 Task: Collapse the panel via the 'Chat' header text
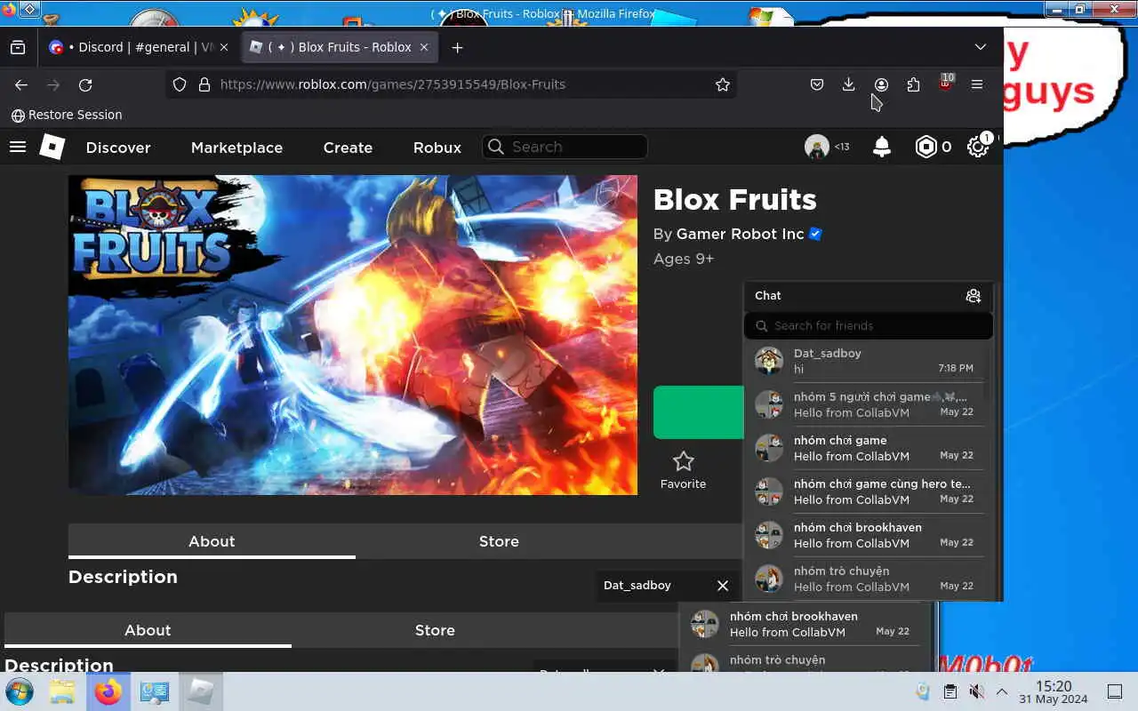point(768,296)
